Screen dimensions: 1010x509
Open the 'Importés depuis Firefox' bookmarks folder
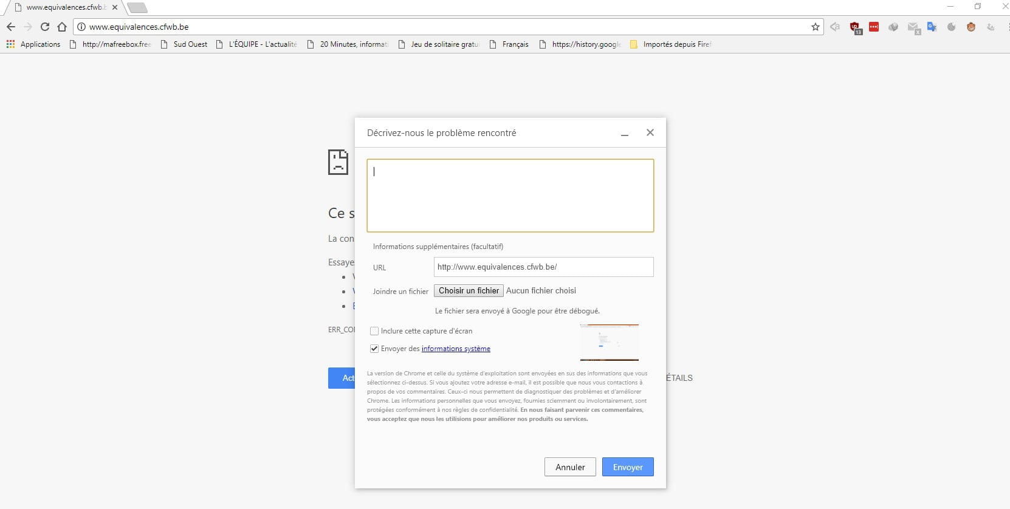pyautogui.click(x=670, y=44)
